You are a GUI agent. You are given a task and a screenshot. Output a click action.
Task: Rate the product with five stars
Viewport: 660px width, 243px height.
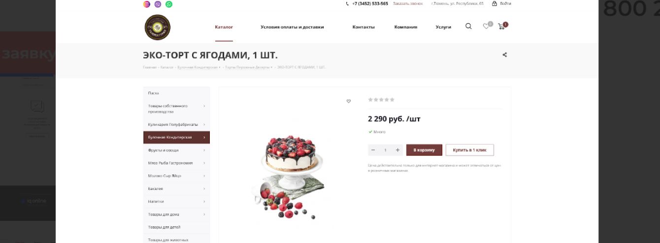tap(392, 100)
